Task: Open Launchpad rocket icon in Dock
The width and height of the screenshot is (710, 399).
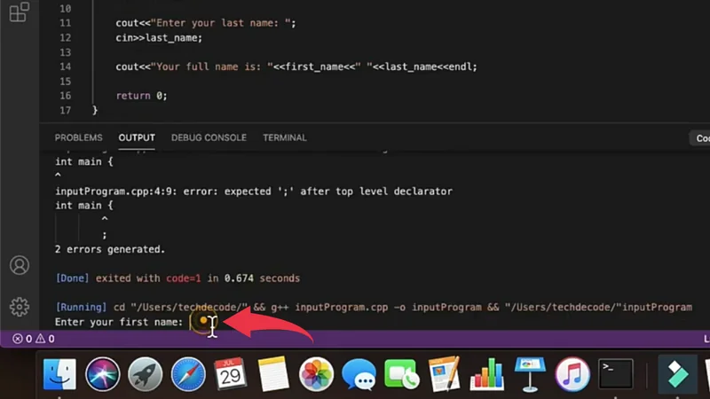Action: 146,374
